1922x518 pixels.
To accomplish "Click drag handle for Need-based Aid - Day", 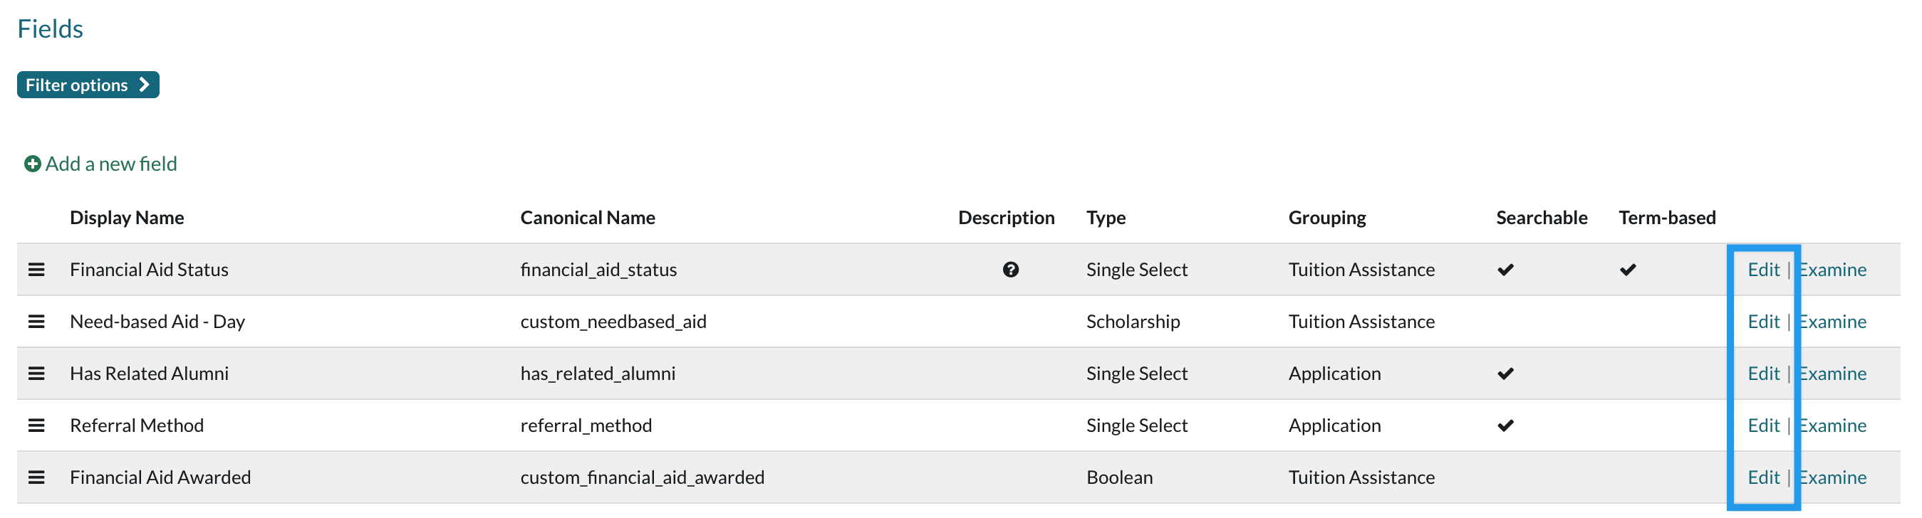I will 36,321.
